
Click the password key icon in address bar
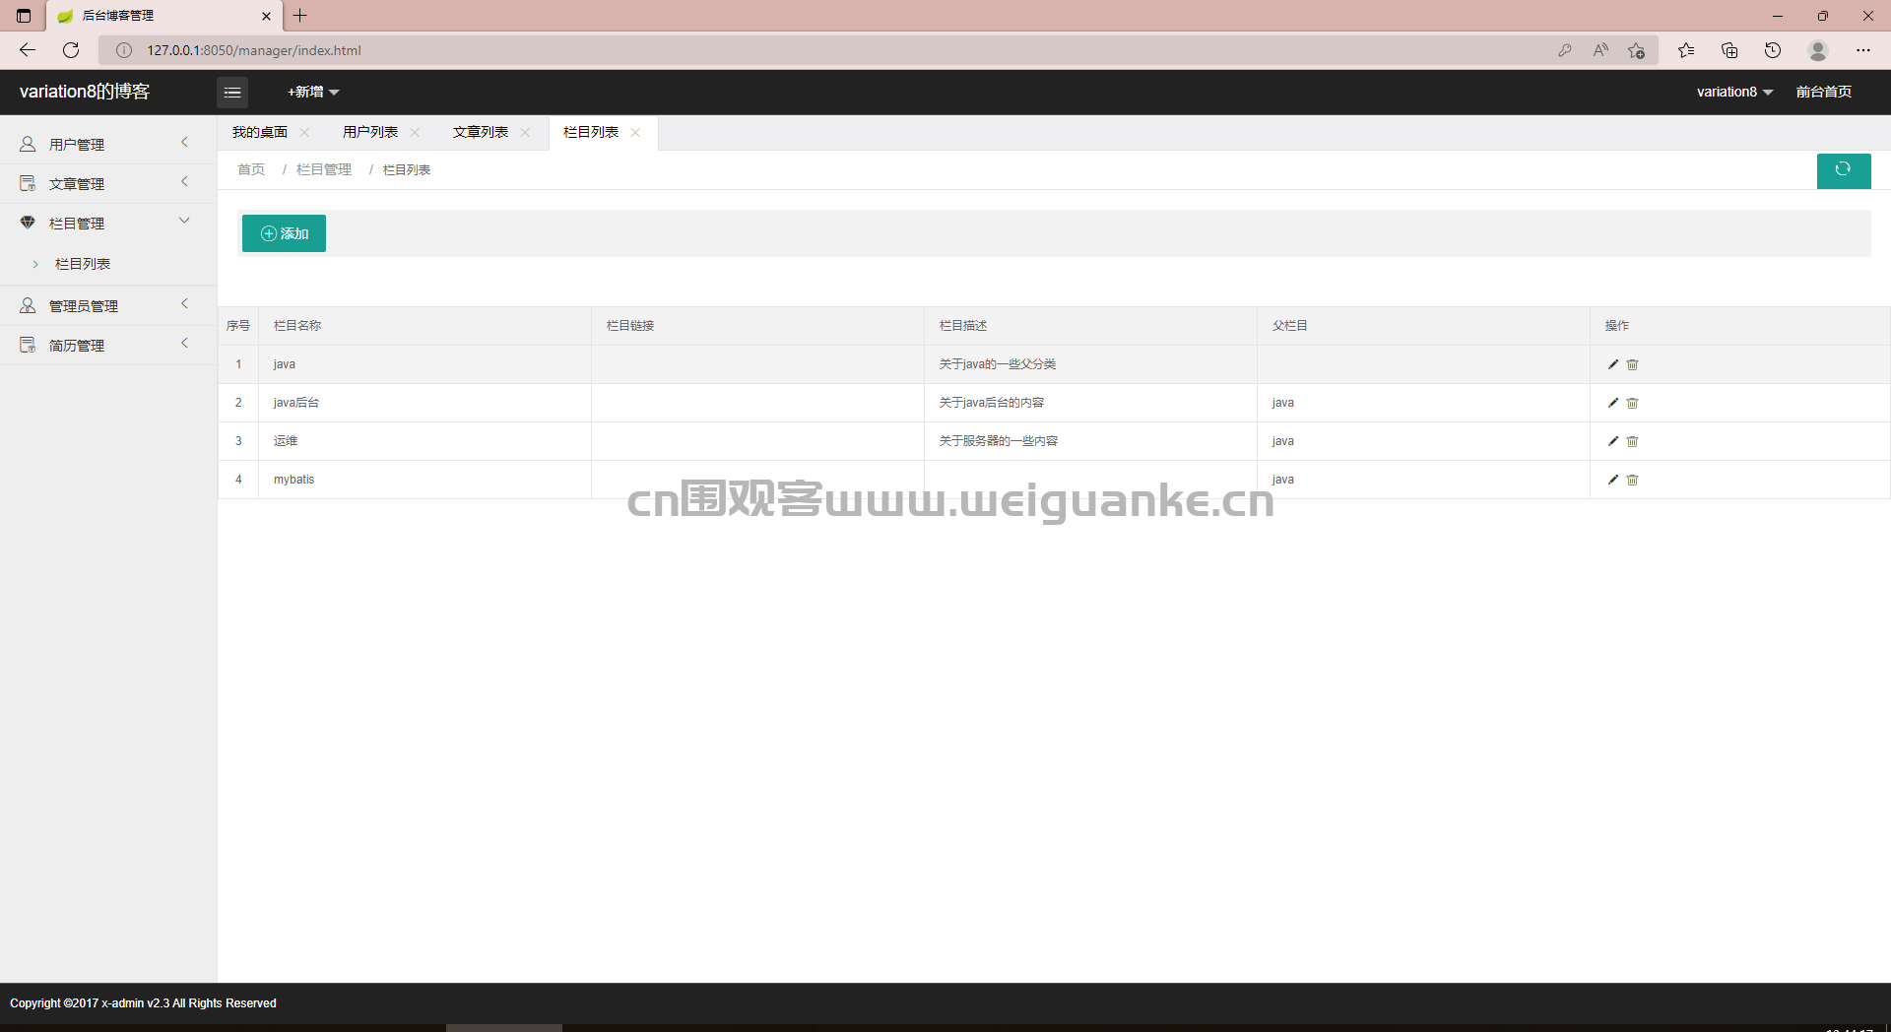point(1565,50)
